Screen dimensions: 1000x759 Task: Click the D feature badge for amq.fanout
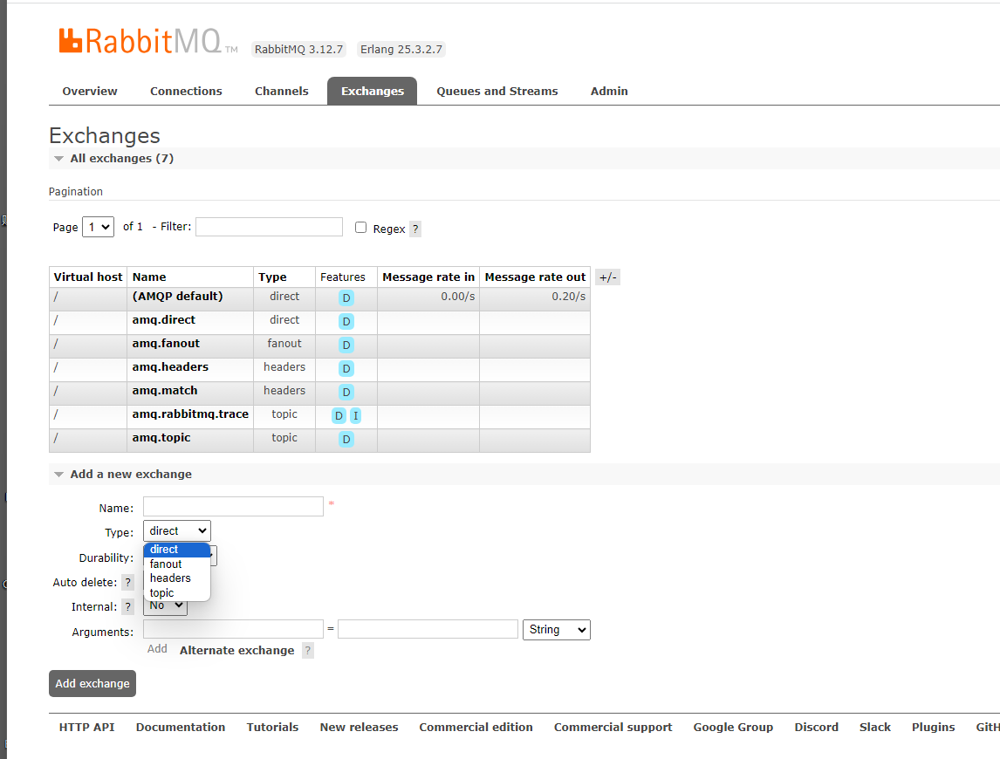click(346, 345)
